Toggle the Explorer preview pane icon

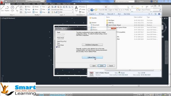coord(155,14)
